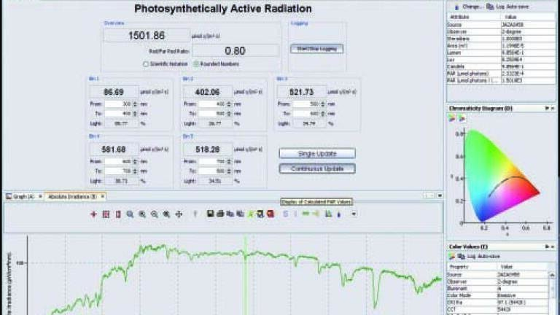The height and width of the screenshot is (315, 560).
Task: Open the graph toolbar overflow dropdown arrow
Action: coord(354,214)
